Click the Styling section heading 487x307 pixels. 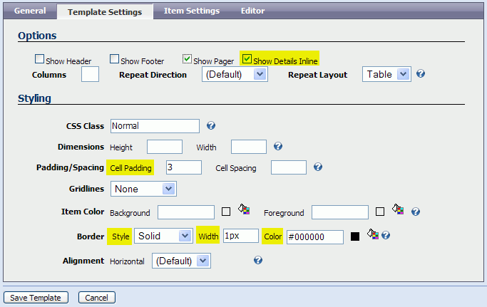(34, 98)
